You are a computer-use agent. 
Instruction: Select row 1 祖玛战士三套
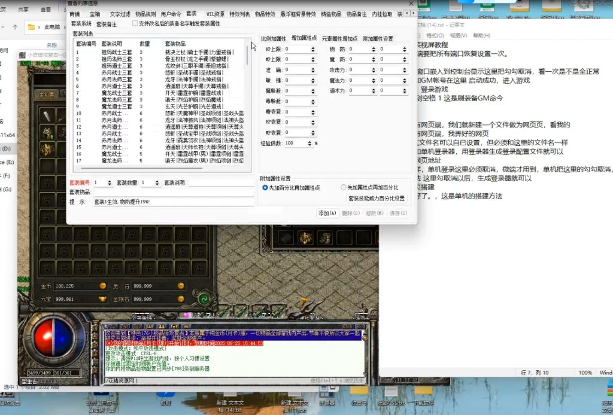tap(160, 52)
